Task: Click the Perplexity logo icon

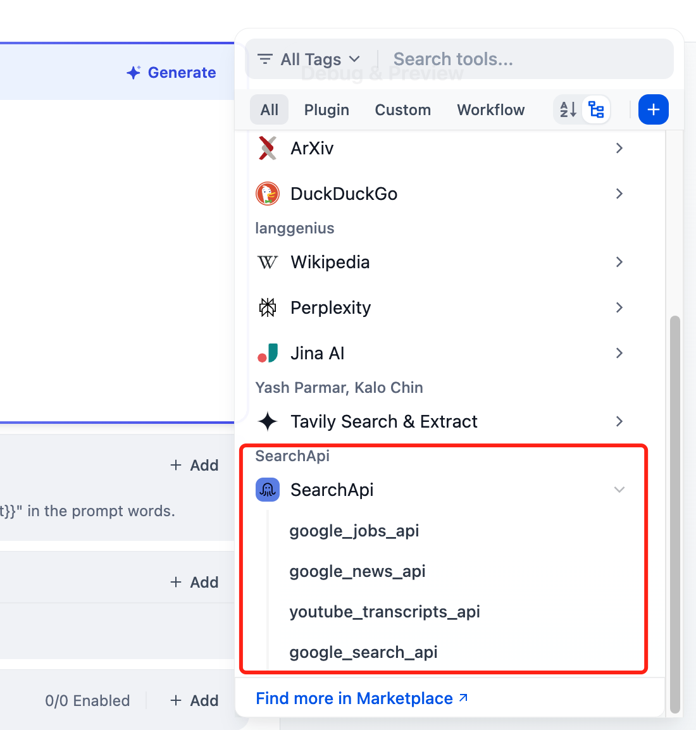Action: click(268, 307)
